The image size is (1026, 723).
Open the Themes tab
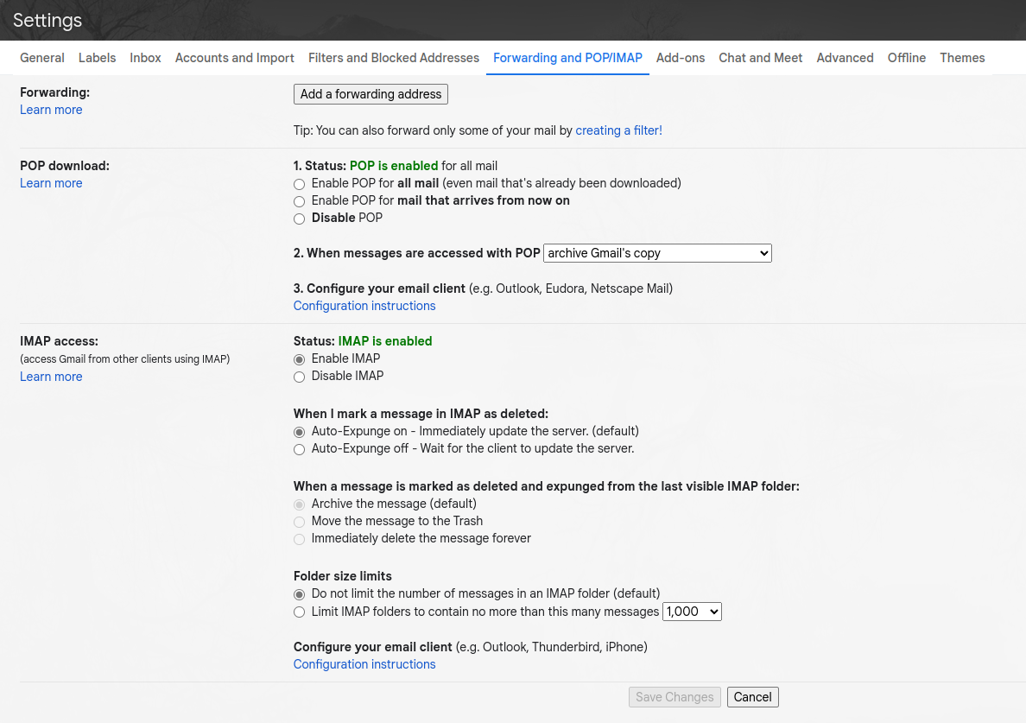[962, 58]
